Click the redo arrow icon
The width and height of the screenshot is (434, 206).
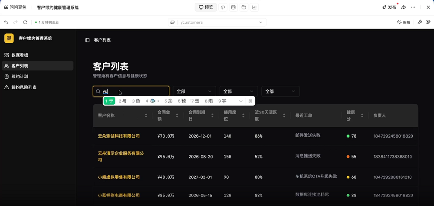point(16,23)
